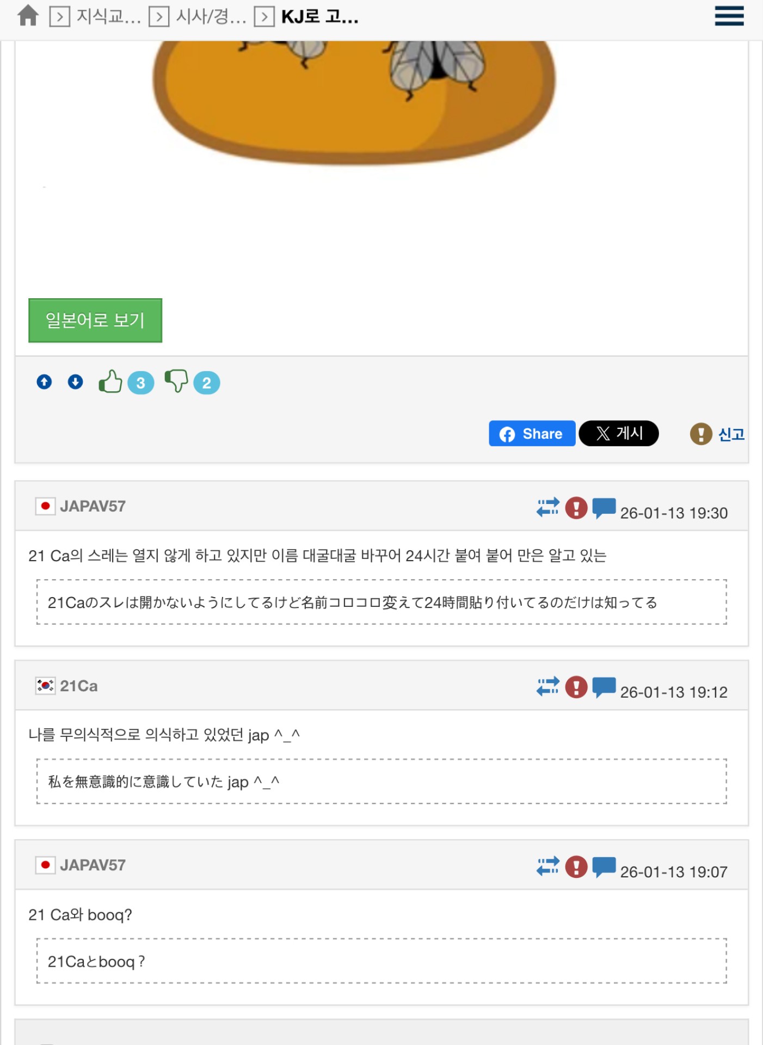Go to the home page icon

28,16
